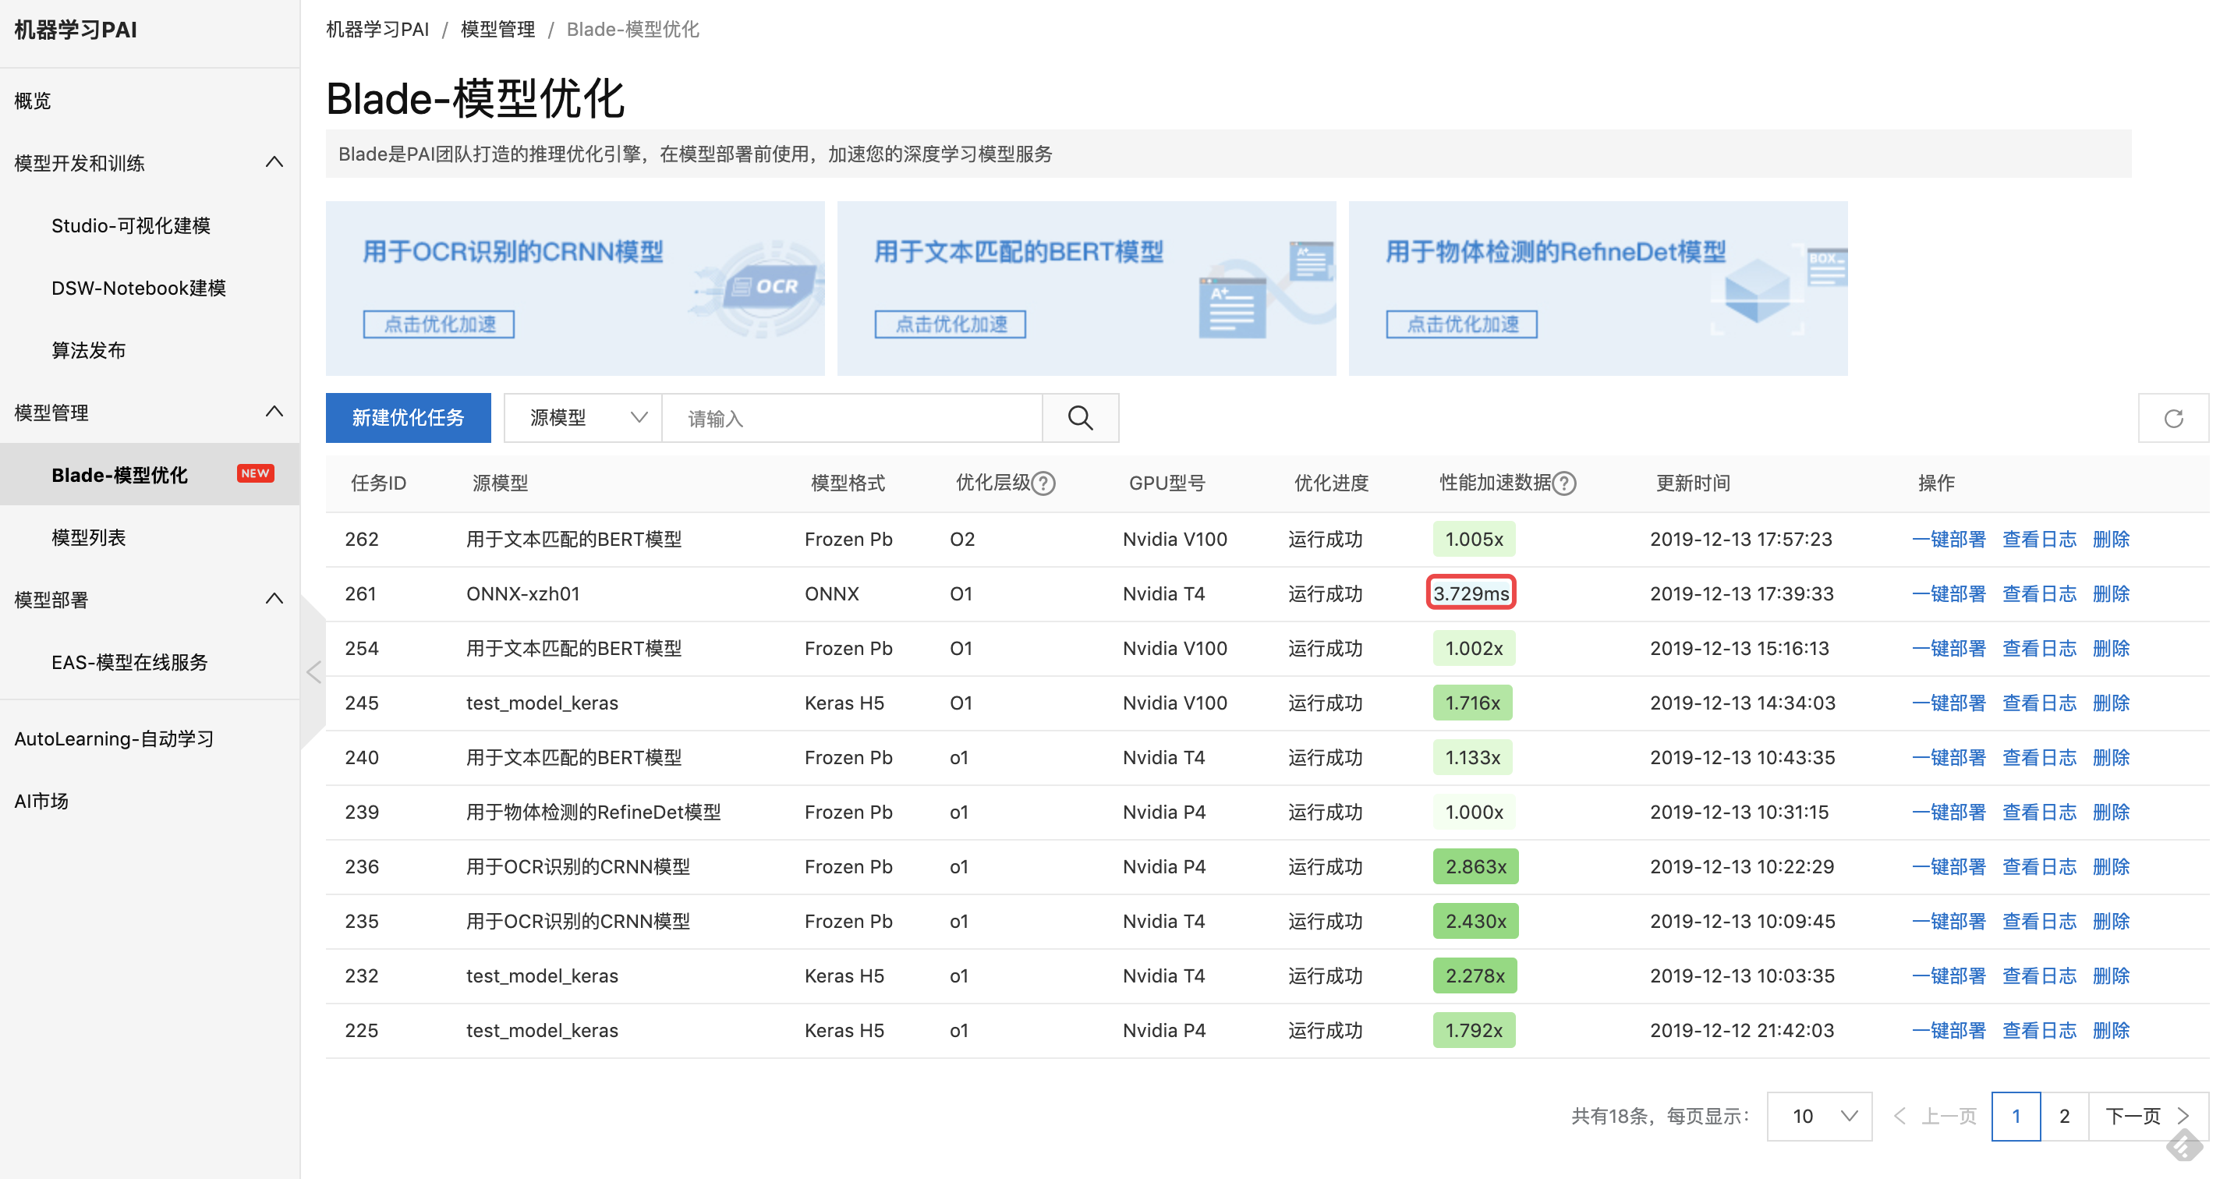Click timestamp 2019-12-12 21:42:03
Image resolution: width=2227 pixels, height=1179 pixels.
pyautogui.click(x=1741, y=1030)
